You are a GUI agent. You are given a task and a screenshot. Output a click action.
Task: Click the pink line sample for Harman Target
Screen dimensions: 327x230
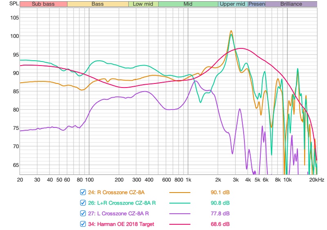(x=180, y=224)
